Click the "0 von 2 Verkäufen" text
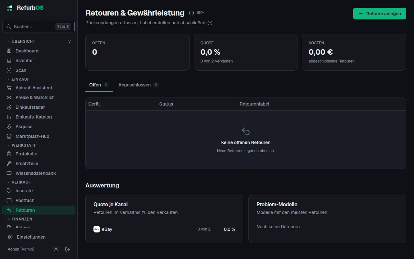The height and width of the screenshot is (259, 414). click(x=217, y=61)
